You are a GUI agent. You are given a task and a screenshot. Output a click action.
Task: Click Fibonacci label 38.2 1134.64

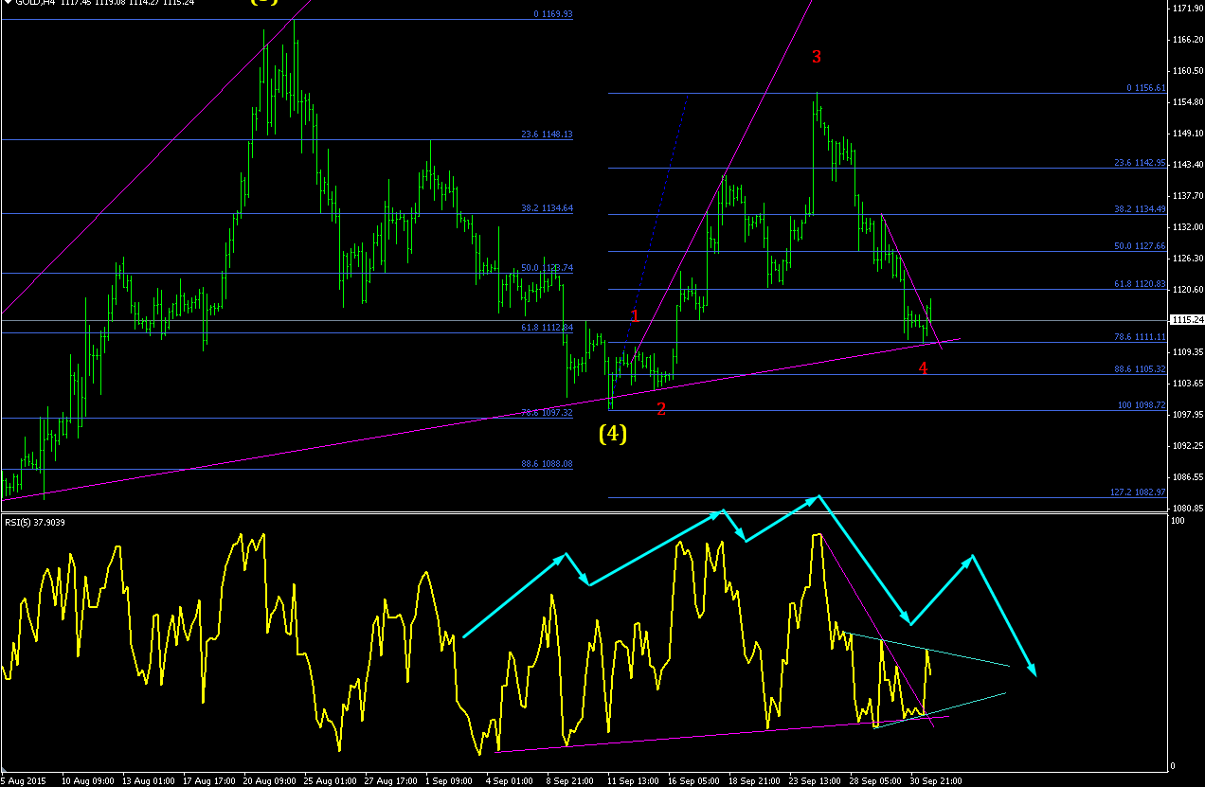547,208
